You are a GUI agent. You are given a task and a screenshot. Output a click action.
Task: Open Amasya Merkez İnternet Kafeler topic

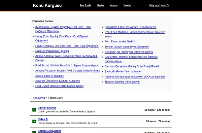coord(135,77)
